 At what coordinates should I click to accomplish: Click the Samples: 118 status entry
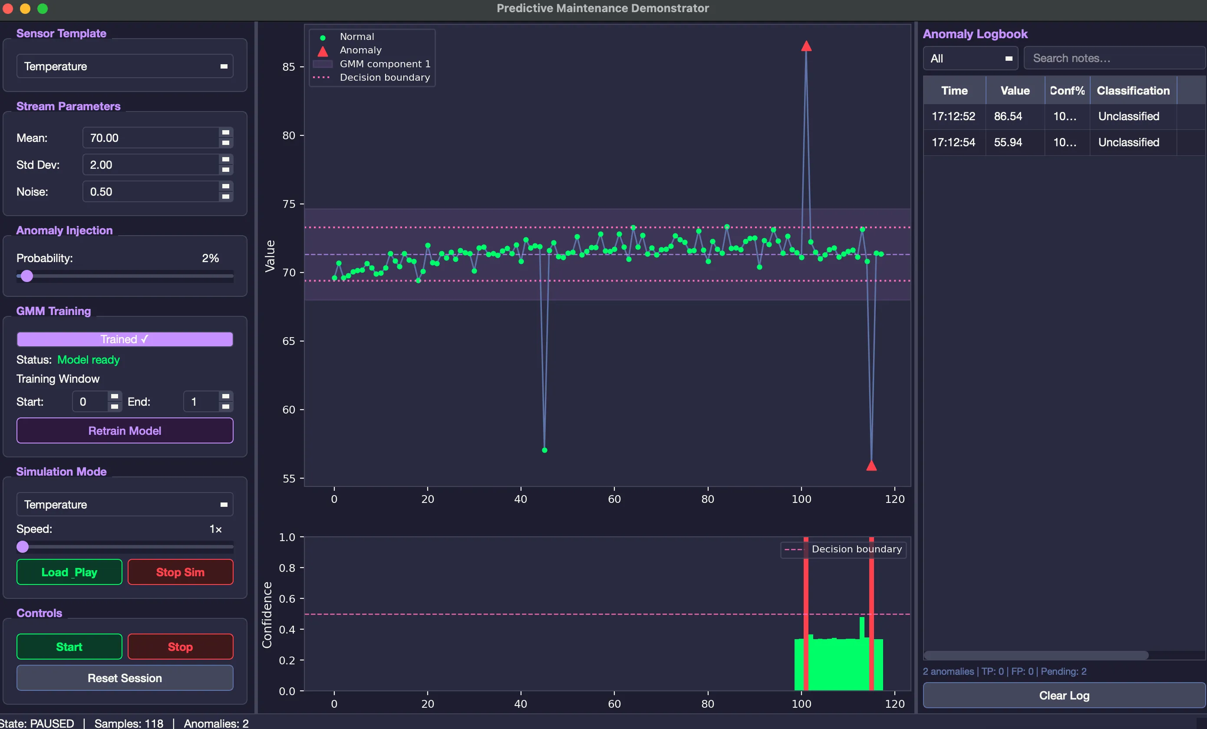129,723
